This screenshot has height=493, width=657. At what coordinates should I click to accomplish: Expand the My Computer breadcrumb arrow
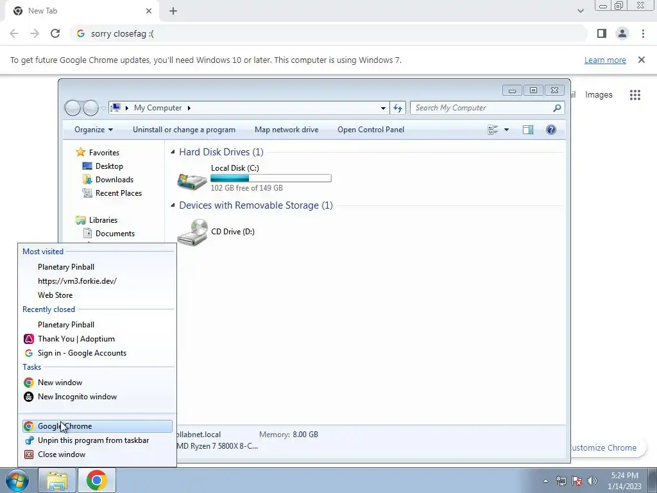[x=189, y=108]
